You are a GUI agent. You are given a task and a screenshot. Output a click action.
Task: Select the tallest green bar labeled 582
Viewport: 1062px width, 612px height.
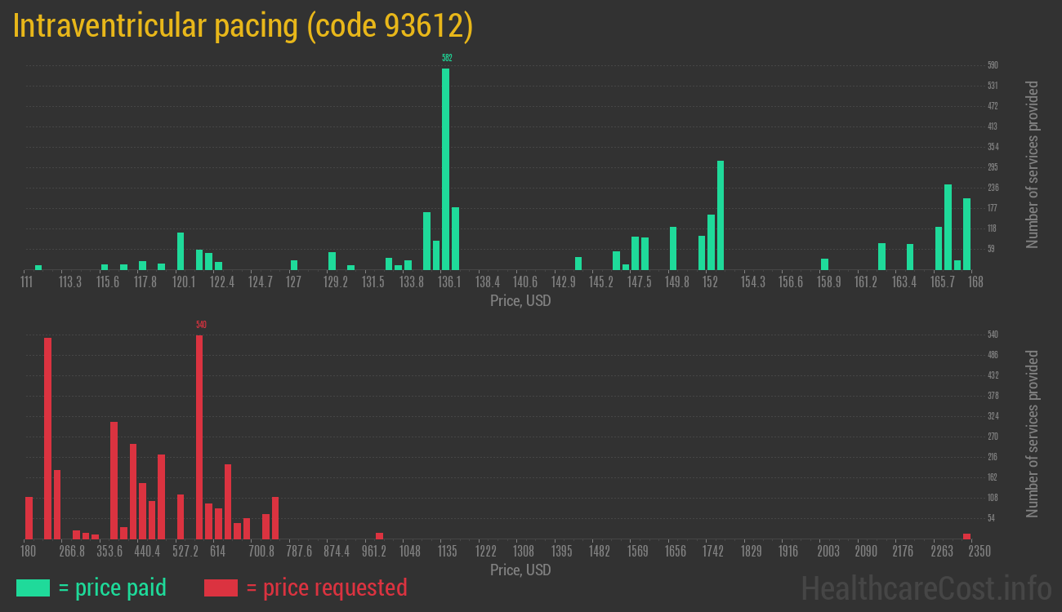pos(445,169)
